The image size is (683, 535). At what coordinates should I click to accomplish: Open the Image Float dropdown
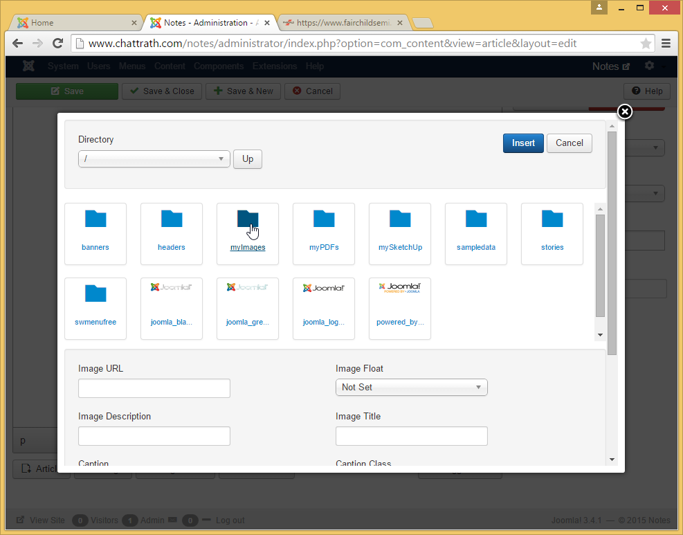pos(411,388)
